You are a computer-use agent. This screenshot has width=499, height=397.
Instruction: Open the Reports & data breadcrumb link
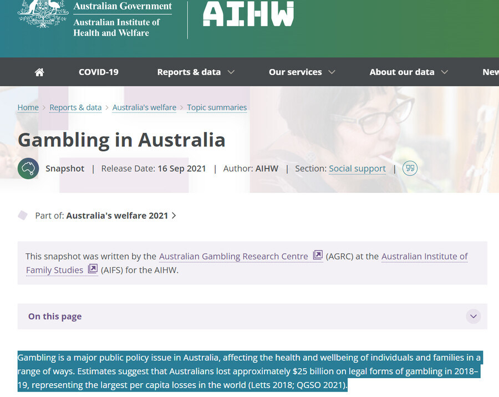pos(75,108)
